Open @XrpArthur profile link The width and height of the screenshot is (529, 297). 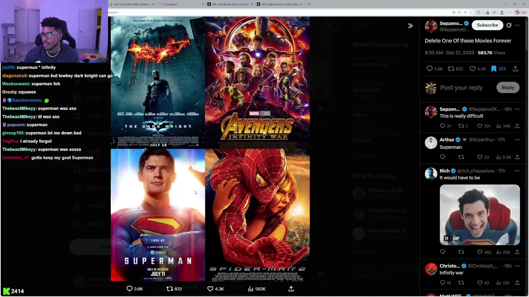(x=481, y=139)
